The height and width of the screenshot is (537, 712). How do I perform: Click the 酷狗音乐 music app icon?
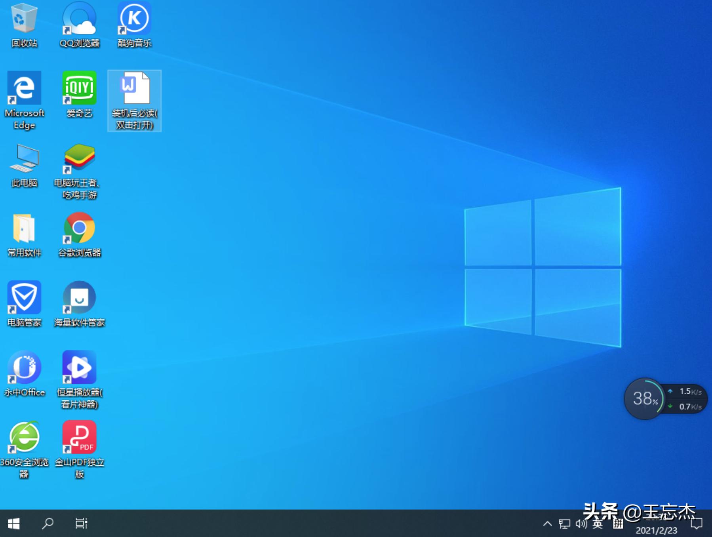tap(134, 19)
